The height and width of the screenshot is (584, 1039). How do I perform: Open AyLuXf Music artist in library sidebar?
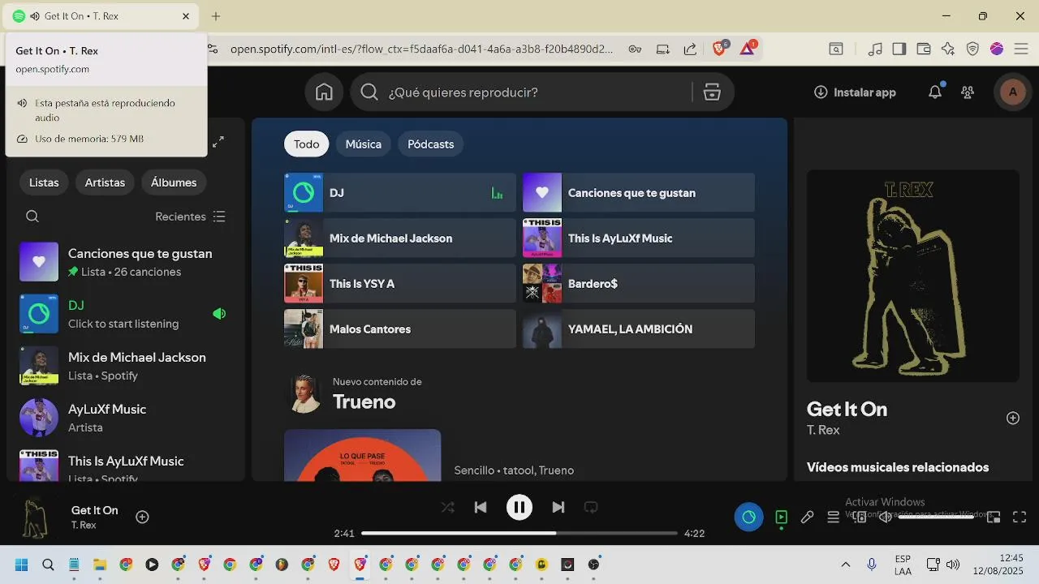pyautogui.click(x=126, y=418)
